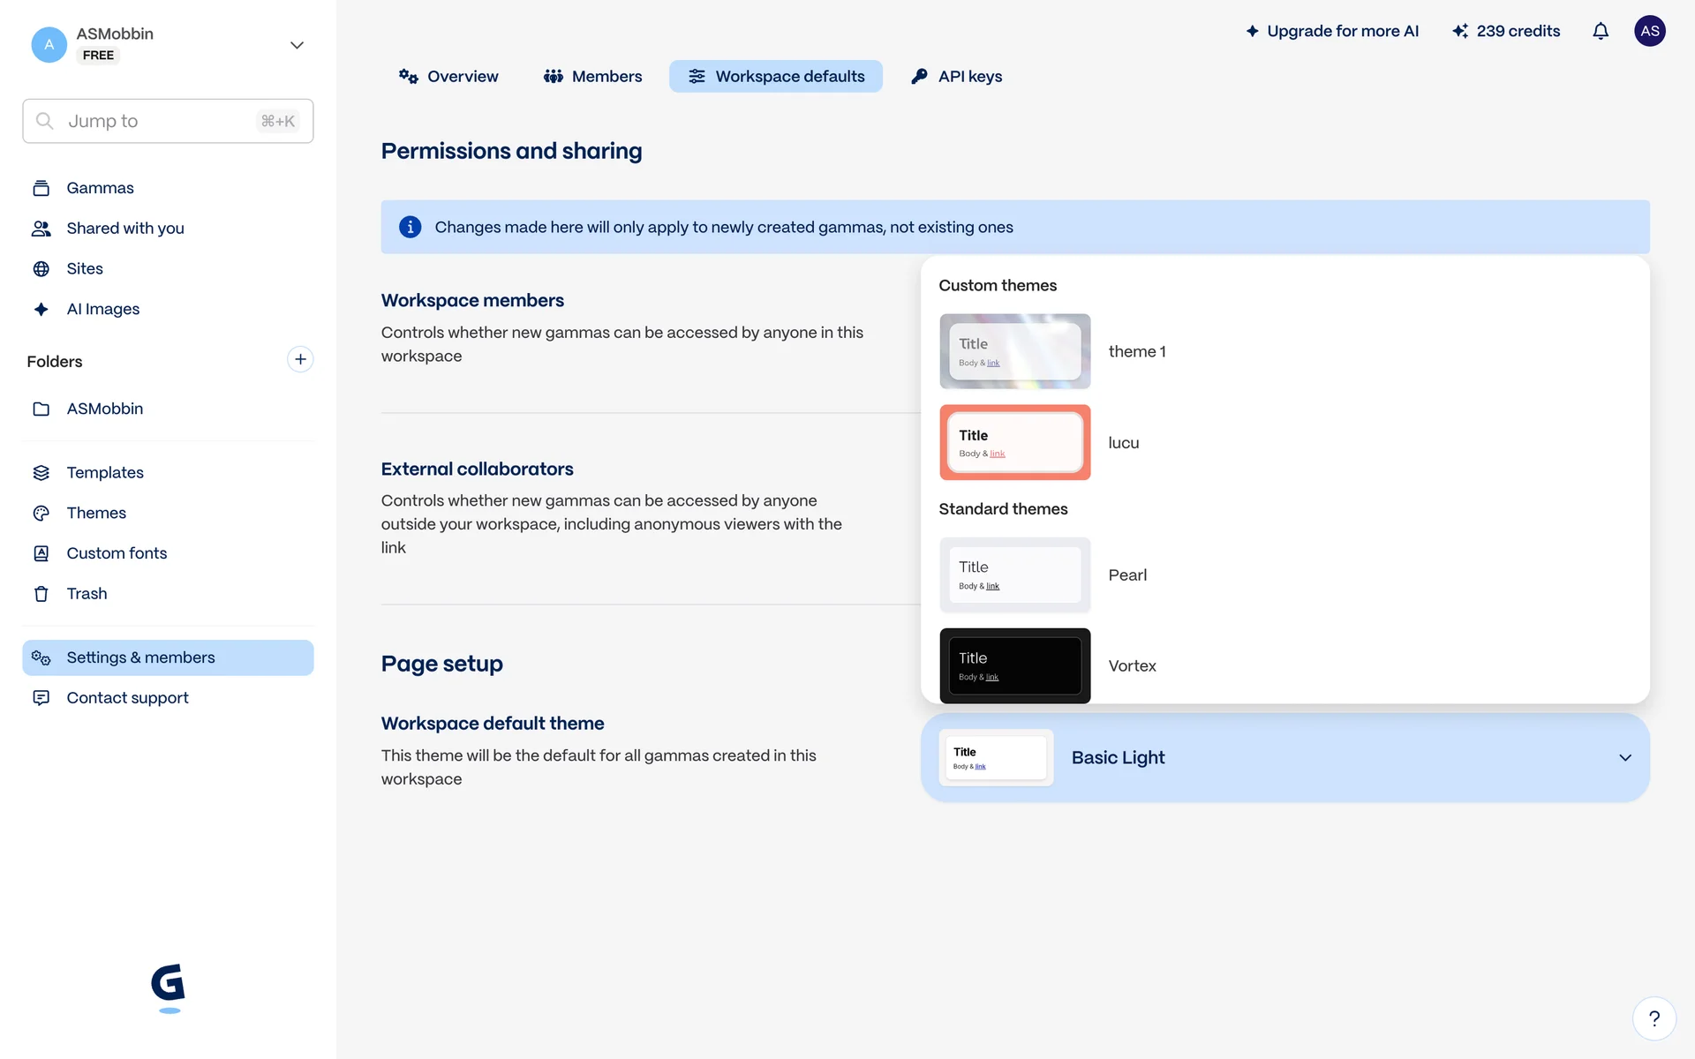Open the AS user avatar menu
The height and width of the screenshot is (1059, 1695).
[x=1649, y=32]
